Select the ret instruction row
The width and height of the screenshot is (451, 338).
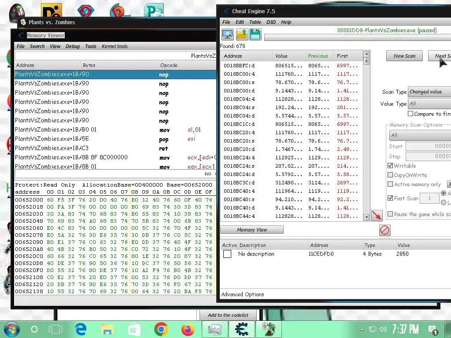click(115, 148)
